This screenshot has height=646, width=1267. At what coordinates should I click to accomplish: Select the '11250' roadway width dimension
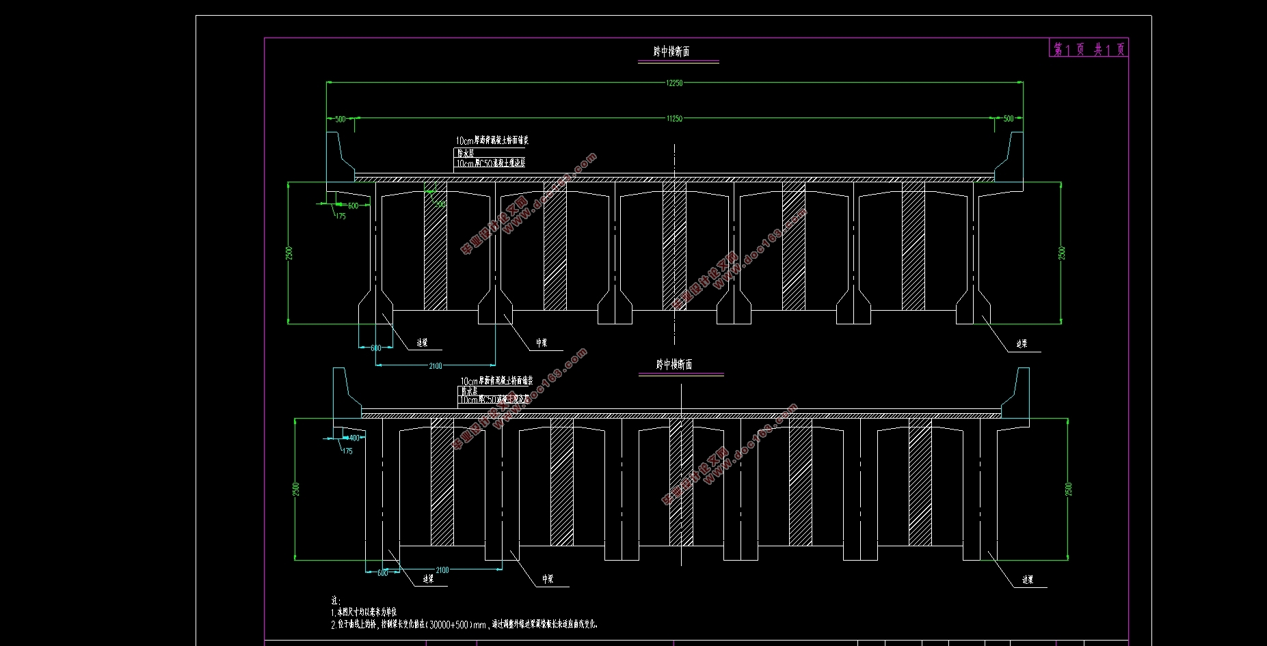[674, 119]
